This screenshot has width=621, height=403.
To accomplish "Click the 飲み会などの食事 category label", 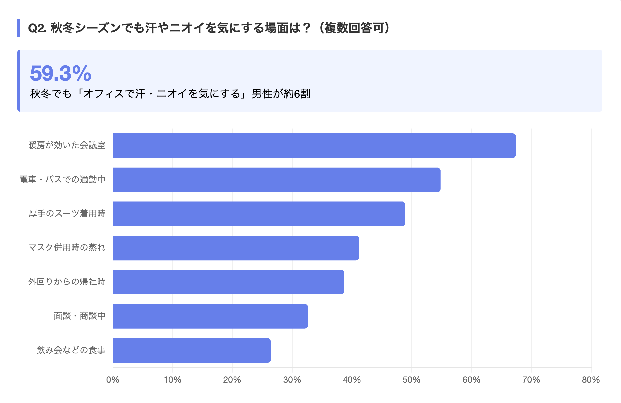I will click(71, 350).
